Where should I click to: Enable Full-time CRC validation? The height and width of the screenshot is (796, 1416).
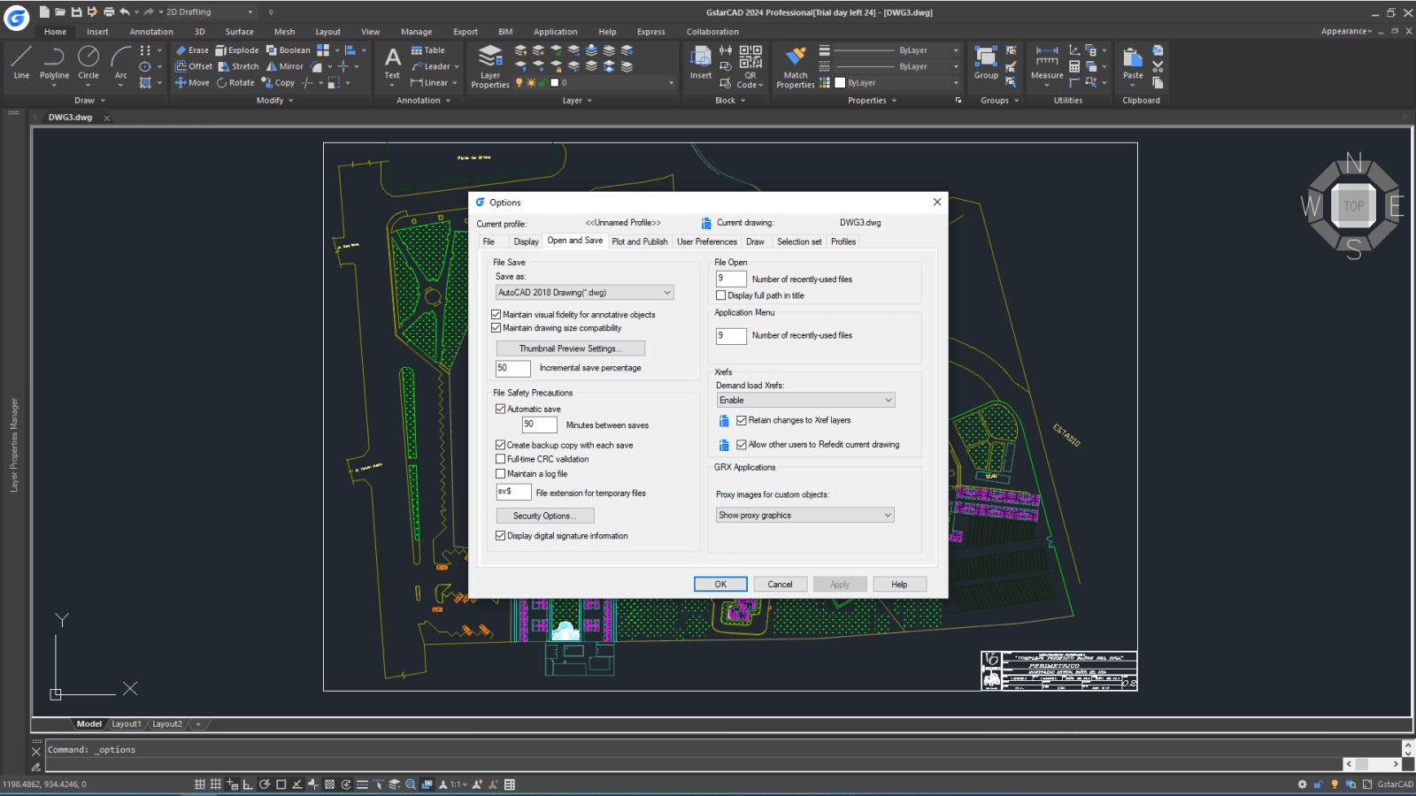pyautogui.click(x=501, y=459)
